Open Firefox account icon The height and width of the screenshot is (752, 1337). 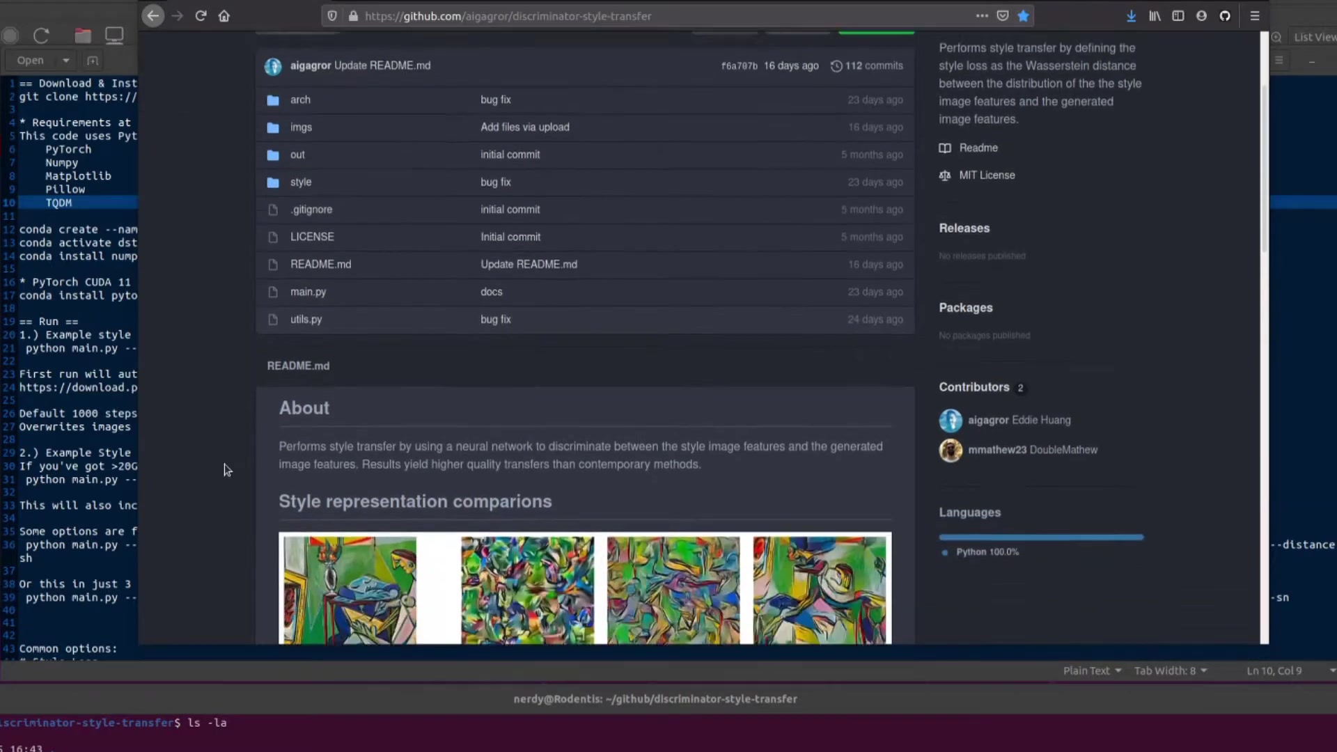pos(1201,15)
